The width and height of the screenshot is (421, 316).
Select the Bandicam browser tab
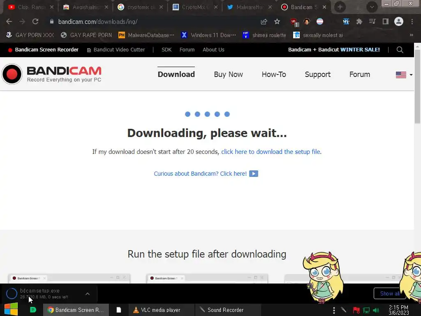tap(304, 7)
